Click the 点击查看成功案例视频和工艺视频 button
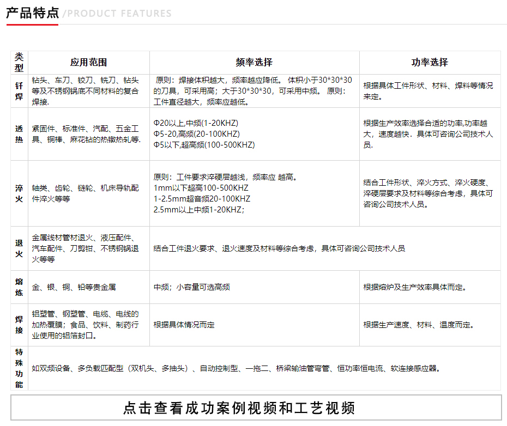Image resolution: width=507 pixels, height=426 pixels. [x=256, y=408]
